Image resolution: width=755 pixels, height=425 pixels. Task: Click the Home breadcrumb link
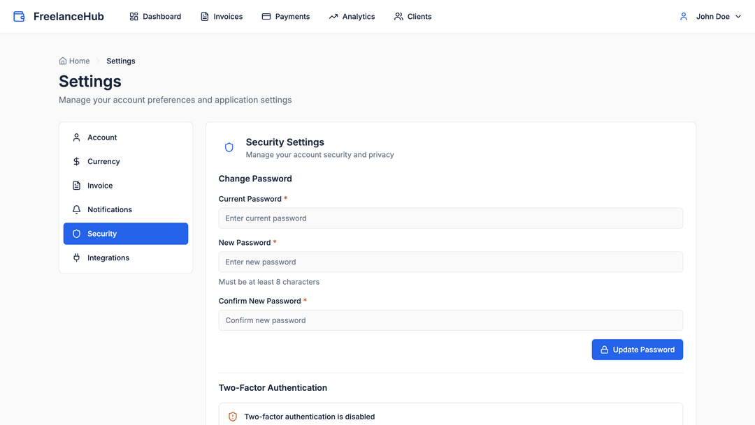point(74,61)
